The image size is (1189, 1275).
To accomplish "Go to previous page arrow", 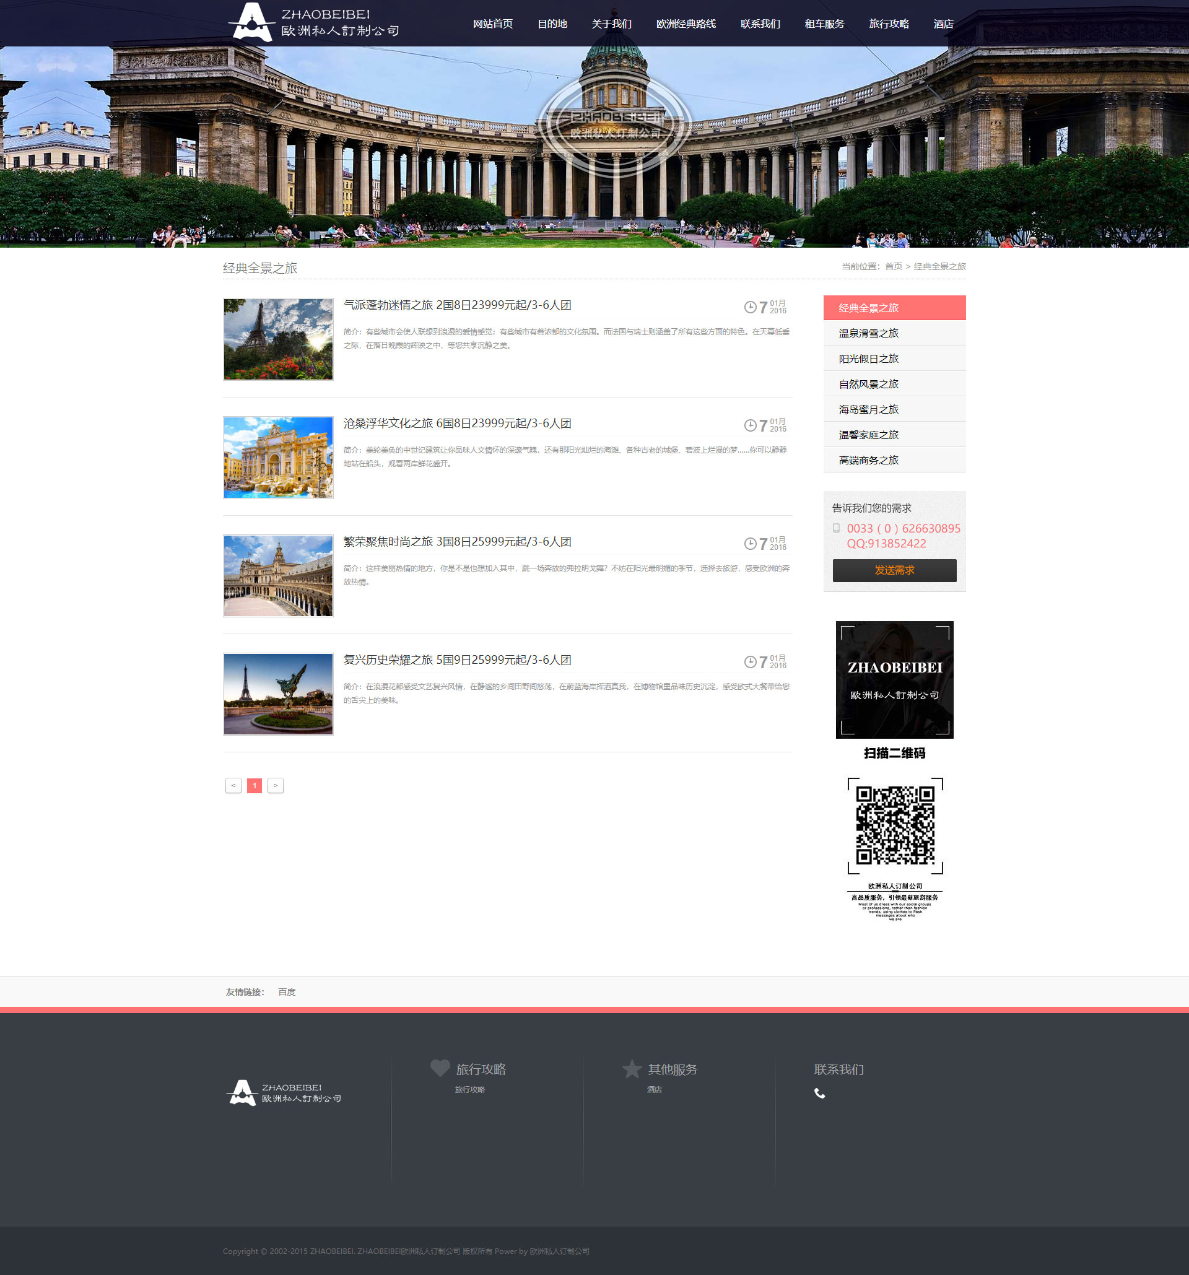I will (x=233, y=786).
